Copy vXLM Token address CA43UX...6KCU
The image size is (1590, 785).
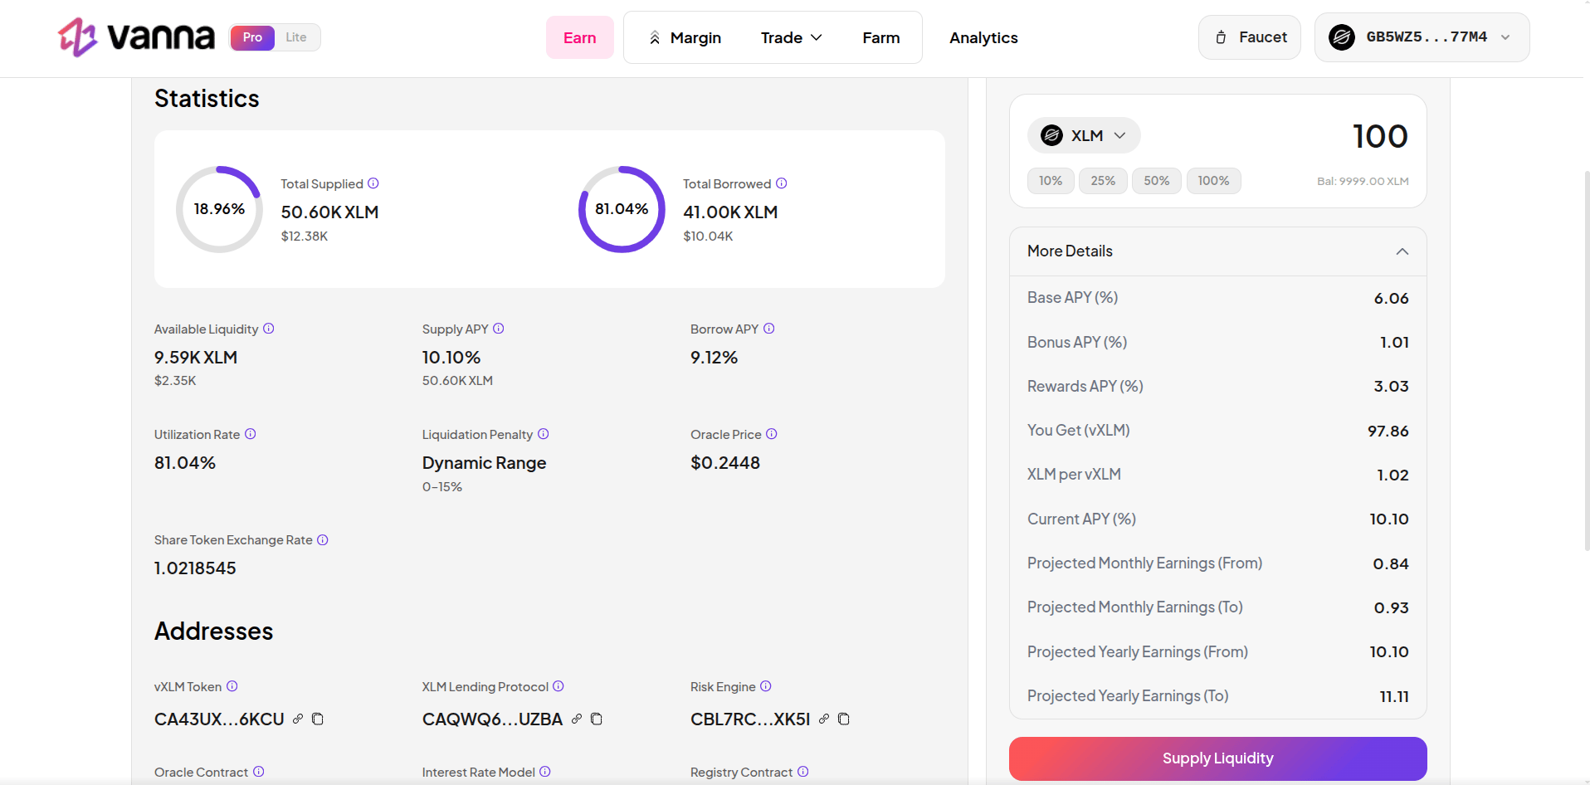coord(318,719)
